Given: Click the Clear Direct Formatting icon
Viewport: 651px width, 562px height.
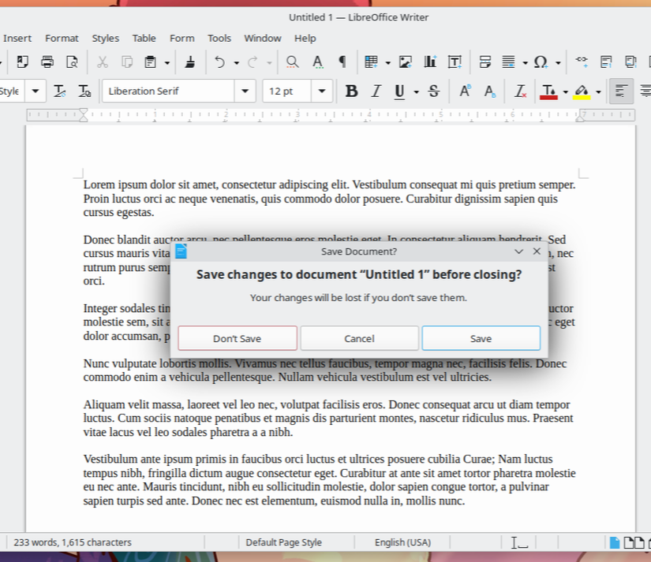Looking at the screenshot, I should pos(520,91).
